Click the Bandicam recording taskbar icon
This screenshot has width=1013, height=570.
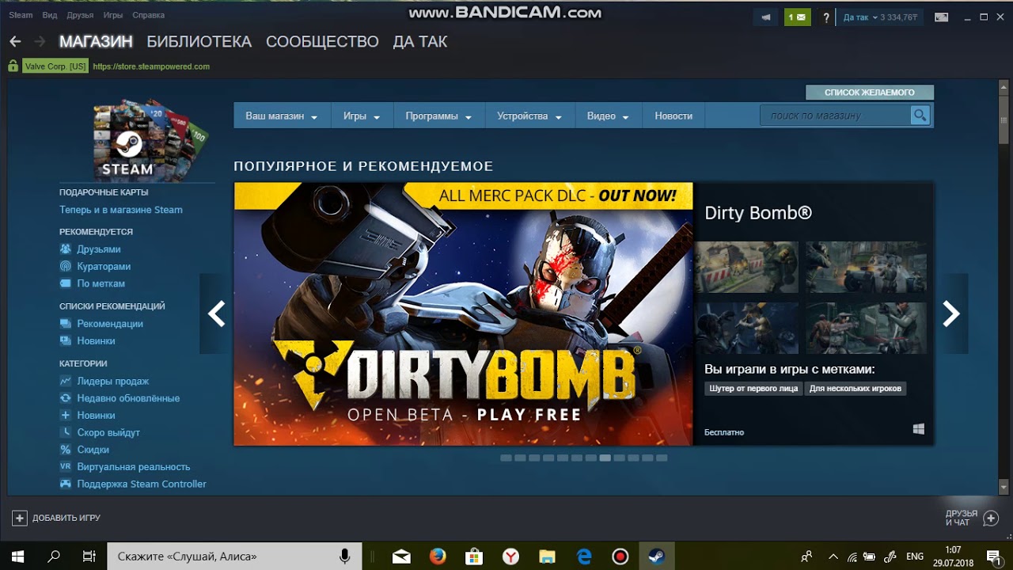[x=620, y=557]
